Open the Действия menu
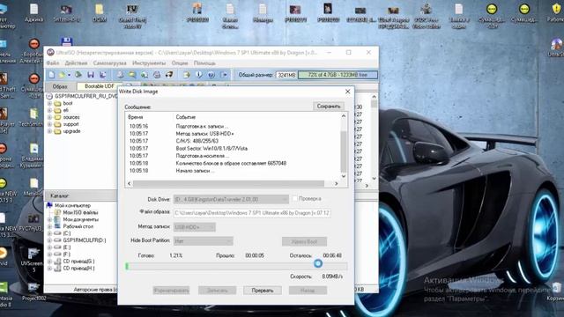Viewport: 564px width, 317px height. tap(76, 63)
